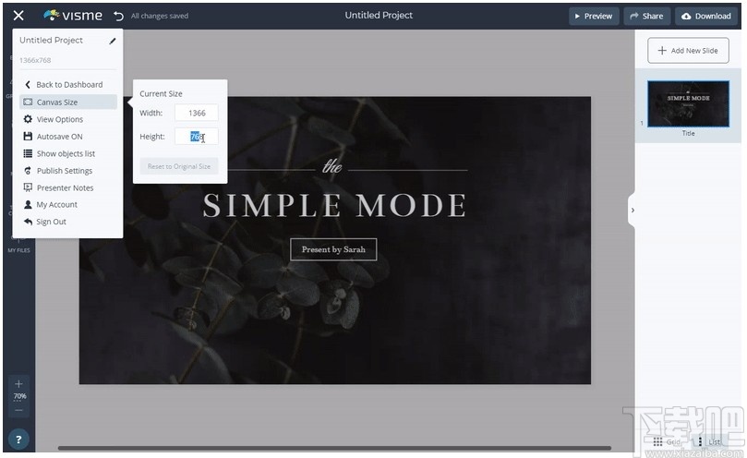The height and width of the screenshot is (458, 747).
Task: Click the Preview button
Action: (594, 17)
